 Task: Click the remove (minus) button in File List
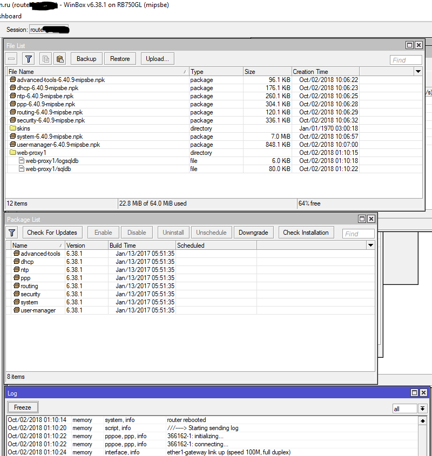11,59
